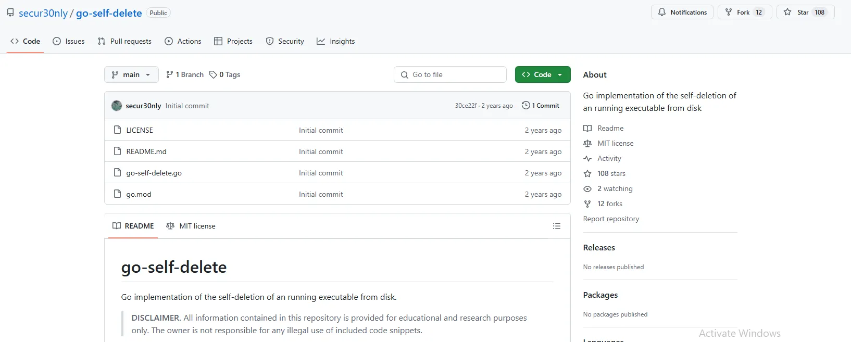Select the MIT license tab in README panel
This screenshot has width=851, height=342.
pos(191,226)
